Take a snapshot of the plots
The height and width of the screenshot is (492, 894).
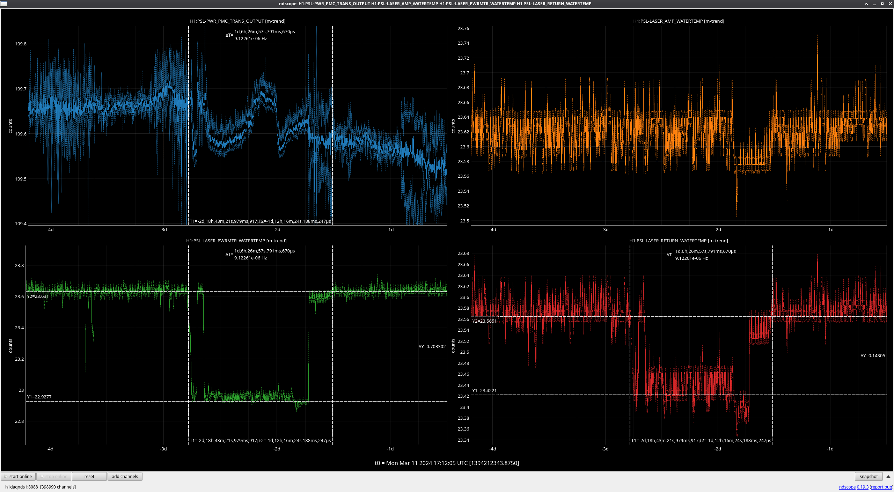point(869,476)
